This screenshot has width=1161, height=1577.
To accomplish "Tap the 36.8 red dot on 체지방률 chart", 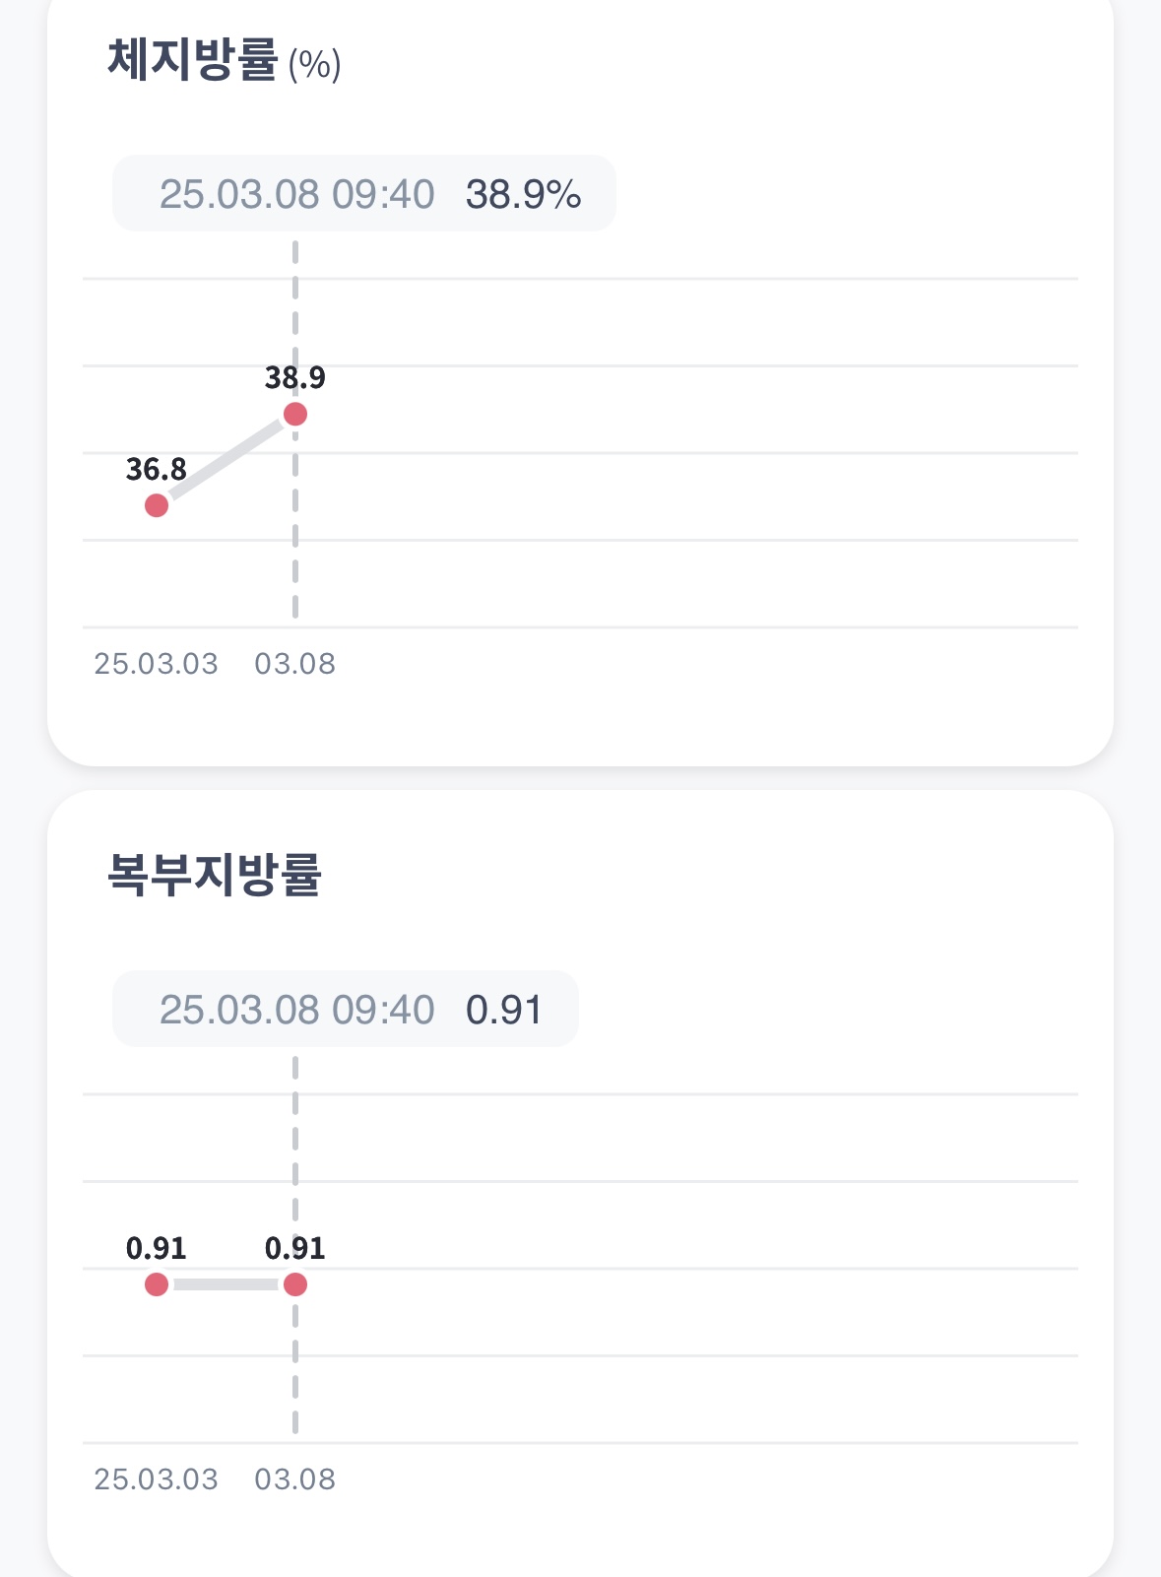I will [157, 505].
